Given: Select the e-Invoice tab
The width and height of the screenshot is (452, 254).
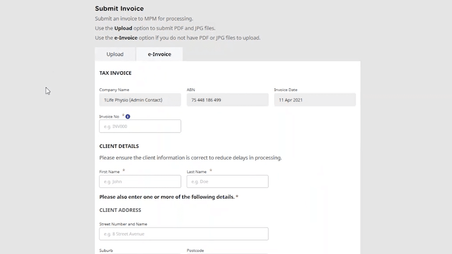Looking at the screenshot, I should point(159,54).
